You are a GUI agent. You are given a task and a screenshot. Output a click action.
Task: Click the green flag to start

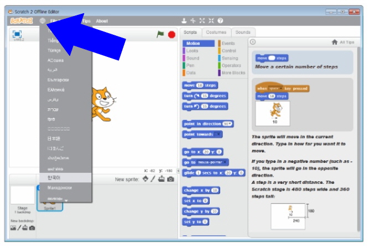point(160,34)
